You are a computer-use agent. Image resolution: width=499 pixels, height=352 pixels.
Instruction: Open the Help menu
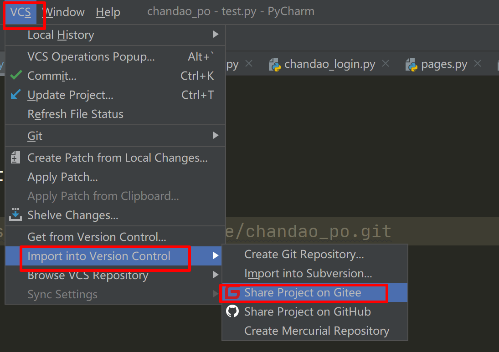108,12
